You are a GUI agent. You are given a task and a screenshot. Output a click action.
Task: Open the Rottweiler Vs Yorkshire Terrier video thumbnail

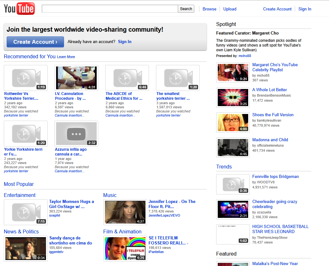pos(25,78)
